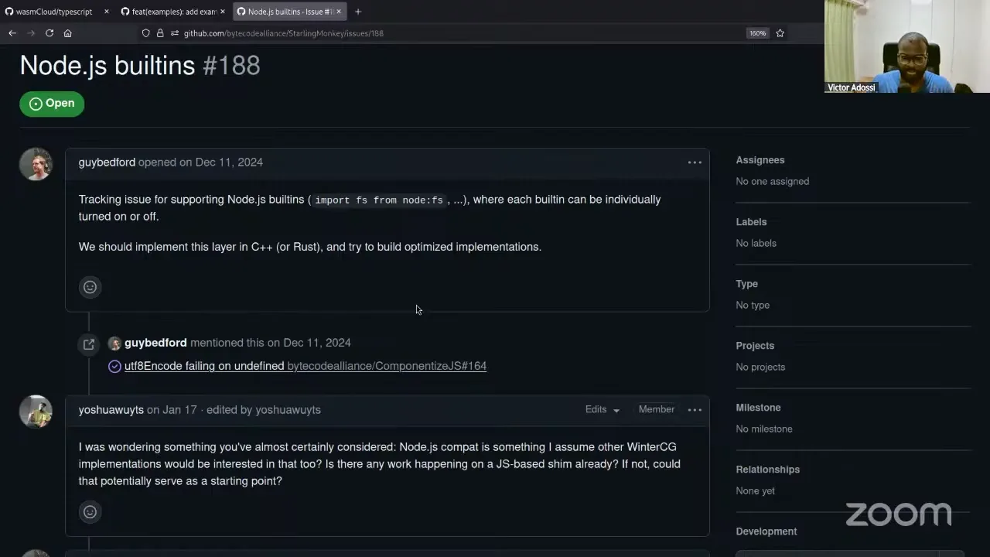Open the yoshuawuyts comment author link
The width and height of the screenshot is (990, 557).
tap(111, 410)
